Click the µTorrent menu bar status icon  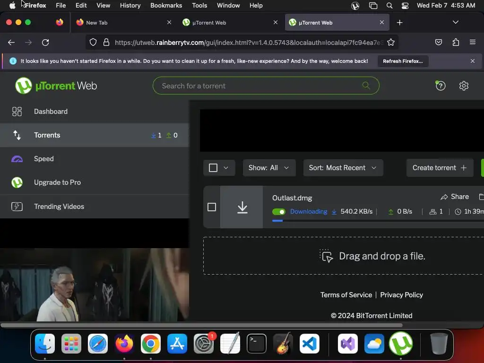(355, 6)
